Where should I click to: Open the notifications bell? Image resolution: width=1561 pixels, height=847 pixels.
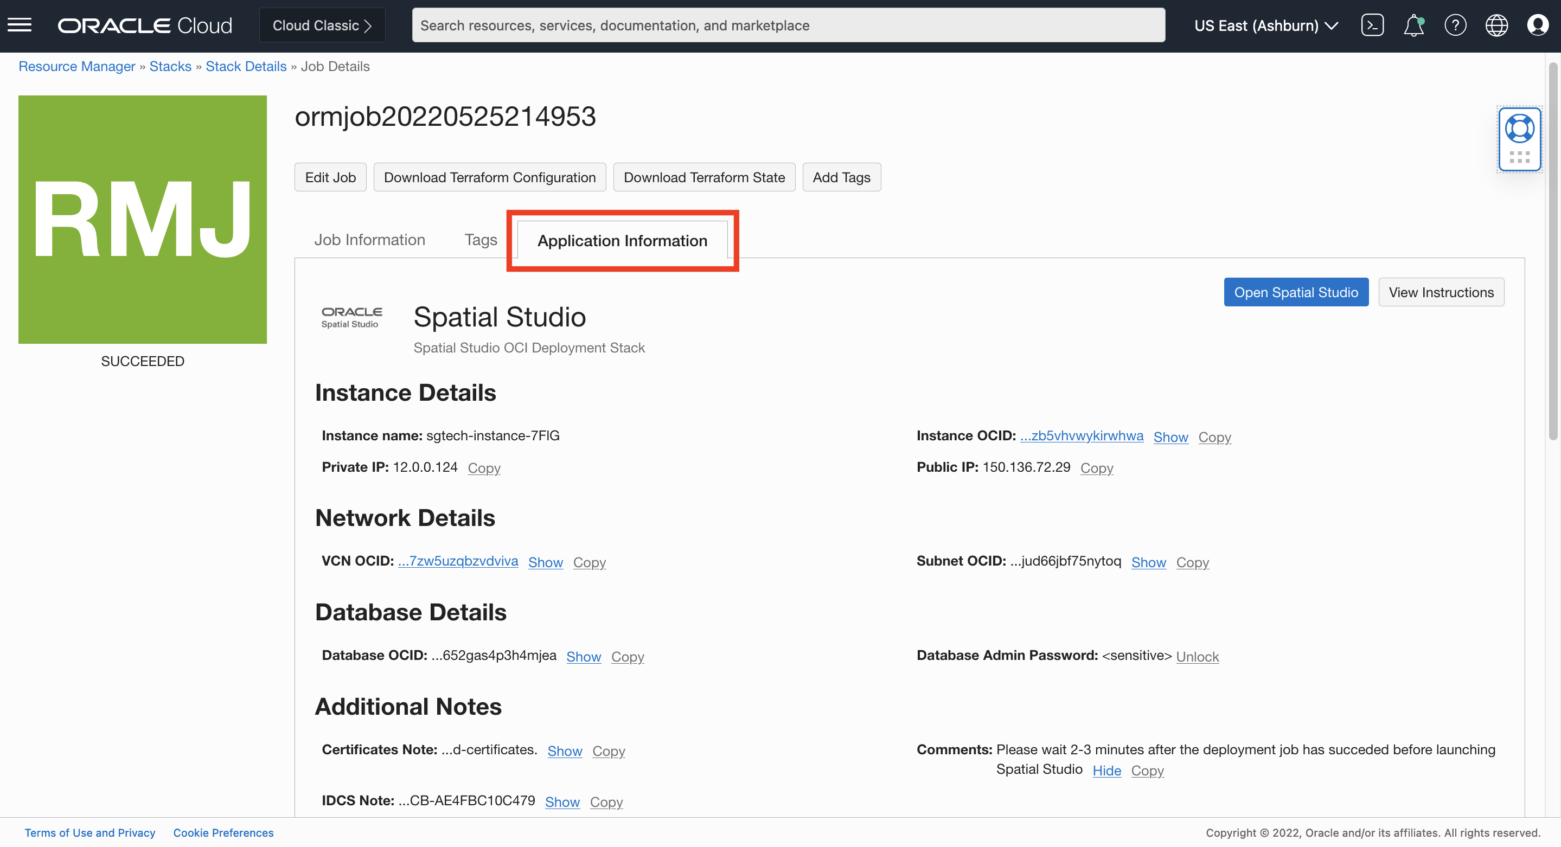pyautogui.click(x=1415, y=25)
